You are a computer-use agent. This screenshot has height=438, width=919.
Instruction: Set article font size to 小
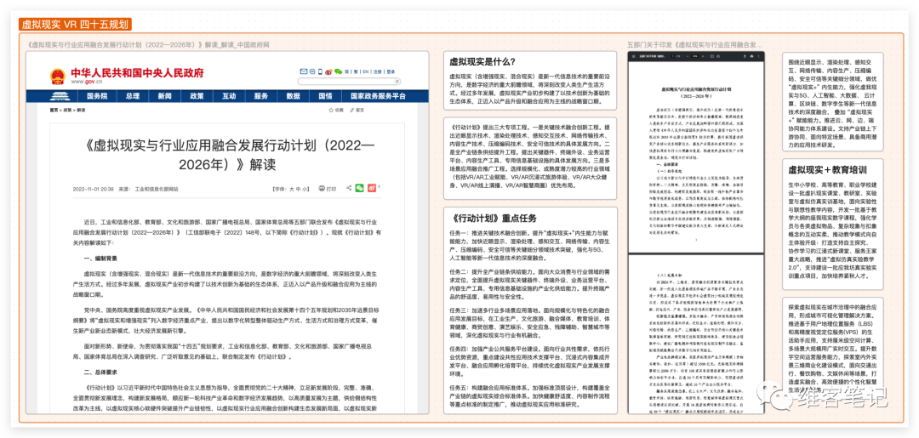pos(305,189)
